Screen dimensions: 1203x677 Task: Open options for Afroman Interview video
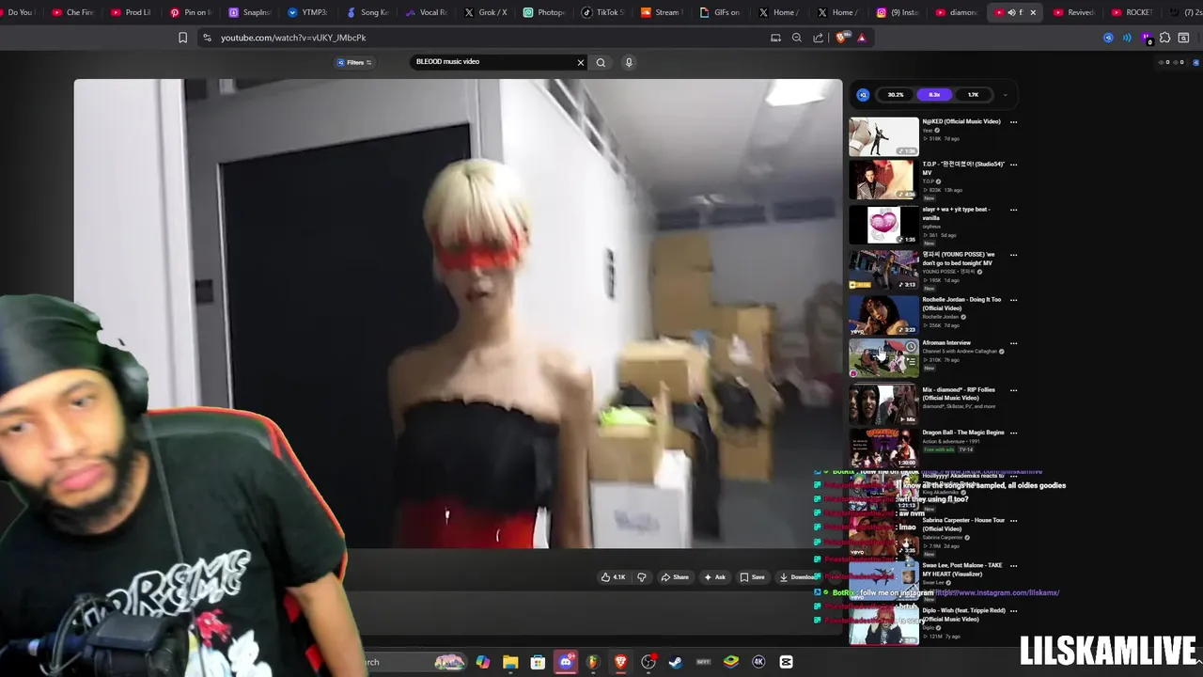[1013, 343]
